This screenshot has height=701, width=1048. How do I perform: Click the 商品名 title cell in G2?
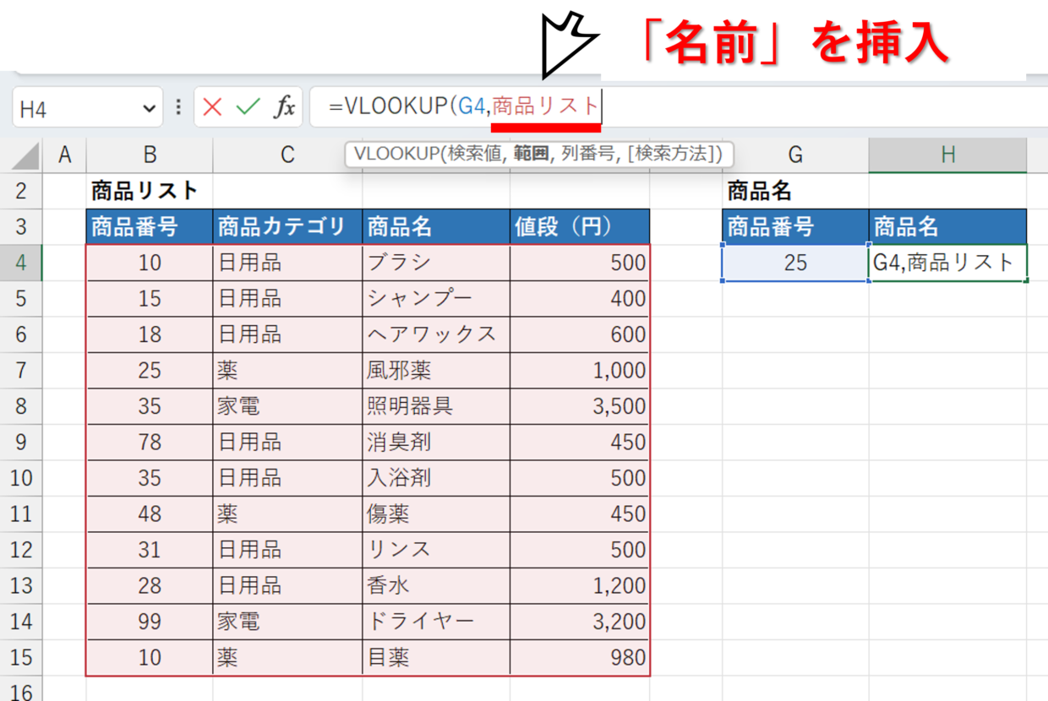(795, 191)
